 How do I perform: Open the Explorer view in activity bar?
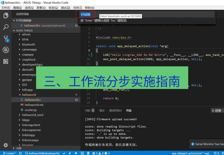[x=6, y=15]
